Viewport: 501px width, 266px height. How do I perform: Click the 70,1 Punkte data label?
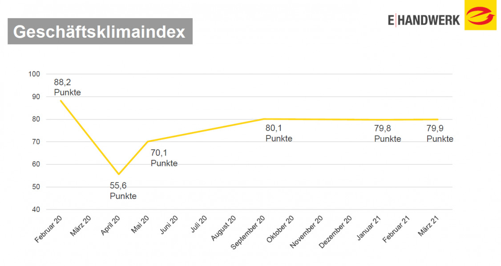(164, 158)
